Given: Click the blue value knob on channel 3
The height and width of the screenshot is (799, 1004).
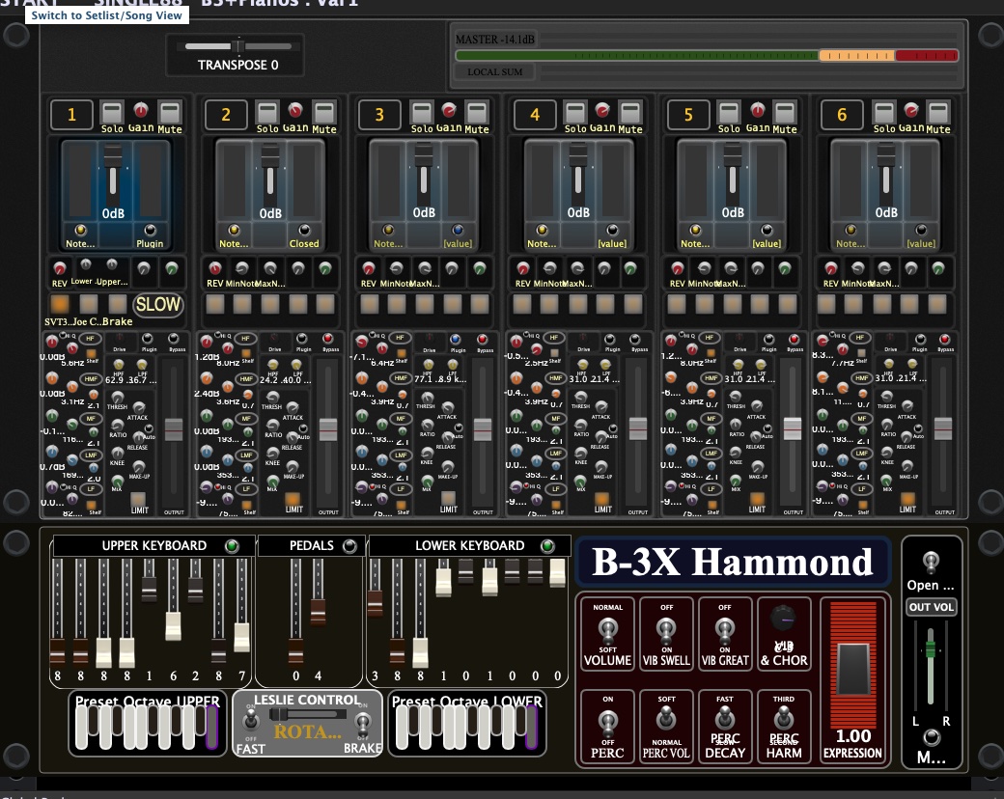Looking at the screenshot, I should [x=458, y=230].
